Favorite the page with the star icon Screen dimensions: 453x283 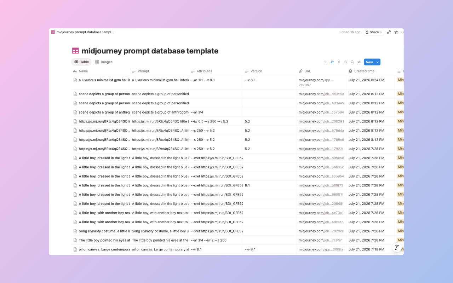(396, 32)
